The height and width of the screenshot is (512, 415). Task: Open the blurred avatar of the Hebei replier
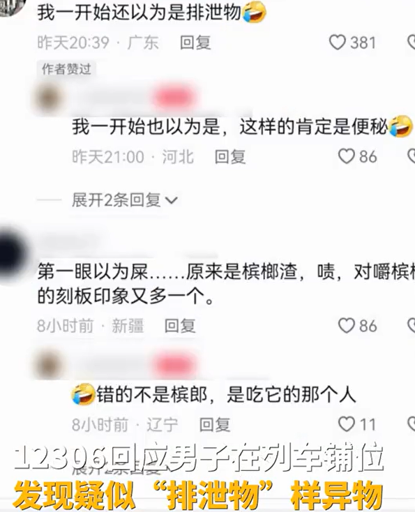click(x=50, y=97)
